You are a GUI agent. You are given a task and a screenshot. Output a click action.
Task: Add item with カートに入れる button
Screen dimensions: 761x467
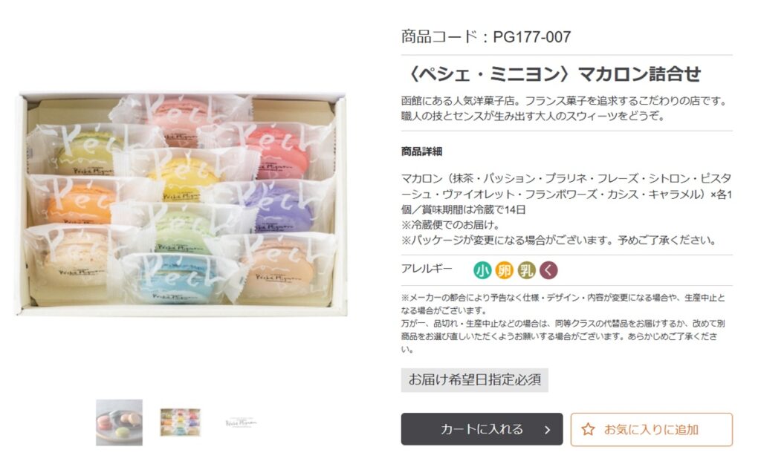[x=482, y=429]
